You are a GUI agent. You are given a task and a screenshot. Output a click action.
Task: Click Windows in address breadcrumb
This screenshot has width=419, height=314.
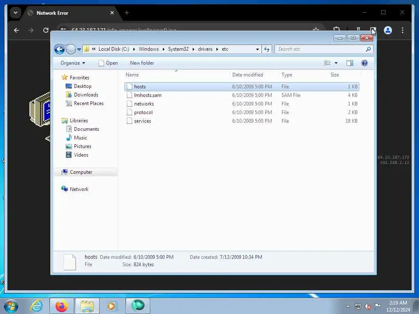[149, 49]
